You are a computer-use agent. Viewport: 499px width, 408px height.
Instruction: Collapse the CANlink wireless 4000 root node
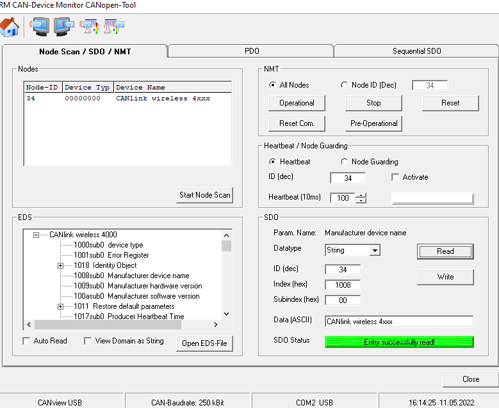(x=37, y=235)
